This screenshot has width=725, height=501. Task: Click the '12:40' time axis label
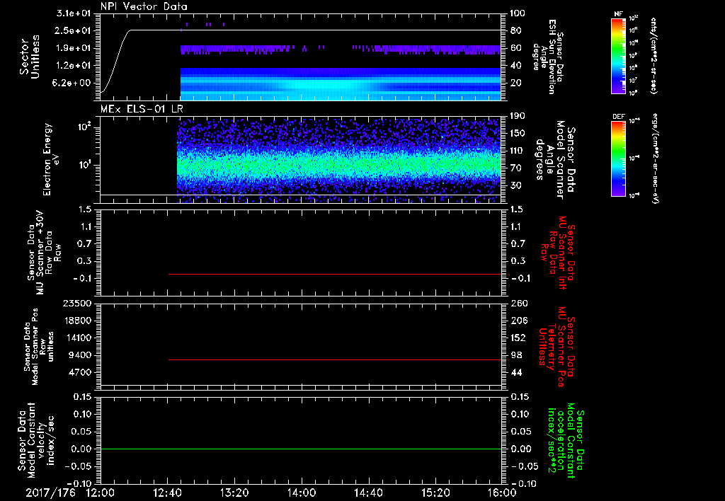pos(167,493)
